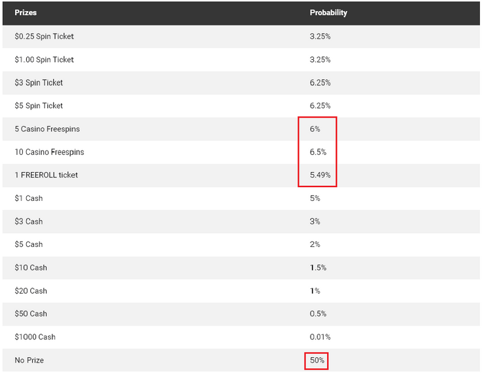Select the $0.25 Spin Ticket row

click(x=44, y=36)
